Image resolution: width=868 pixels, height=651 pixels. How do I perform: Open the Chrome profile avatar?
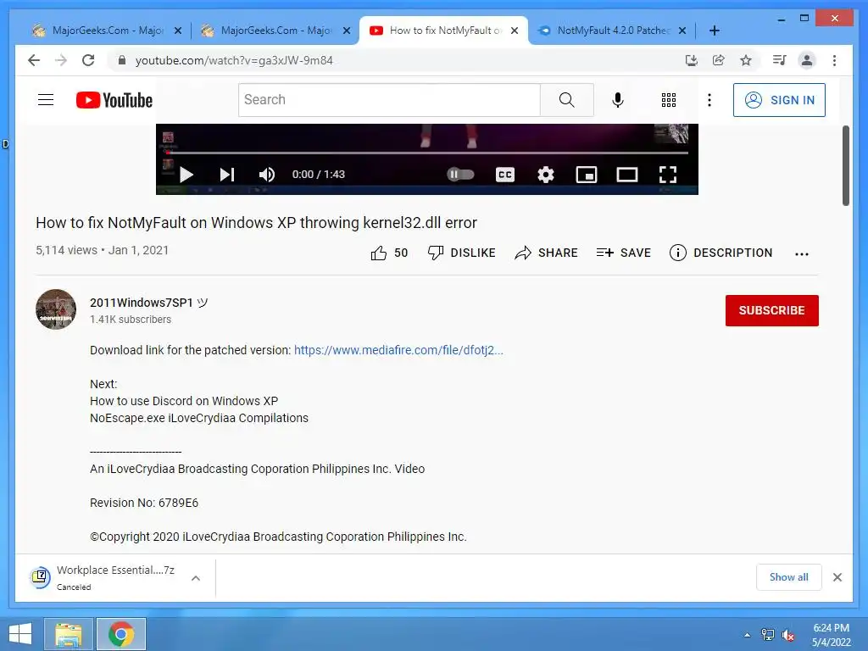click(x=807, y=60)
